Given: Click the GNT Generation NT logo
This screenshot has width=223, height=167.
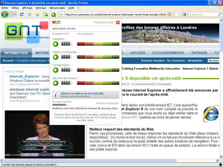Looking at the screenshot, I should tap(27, 32).
